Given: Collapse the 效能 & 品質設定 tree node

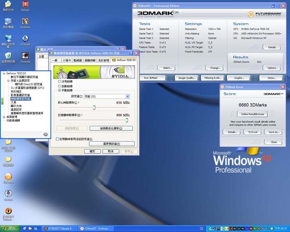Looking at the screenshot, I should (x=8, y=81).
